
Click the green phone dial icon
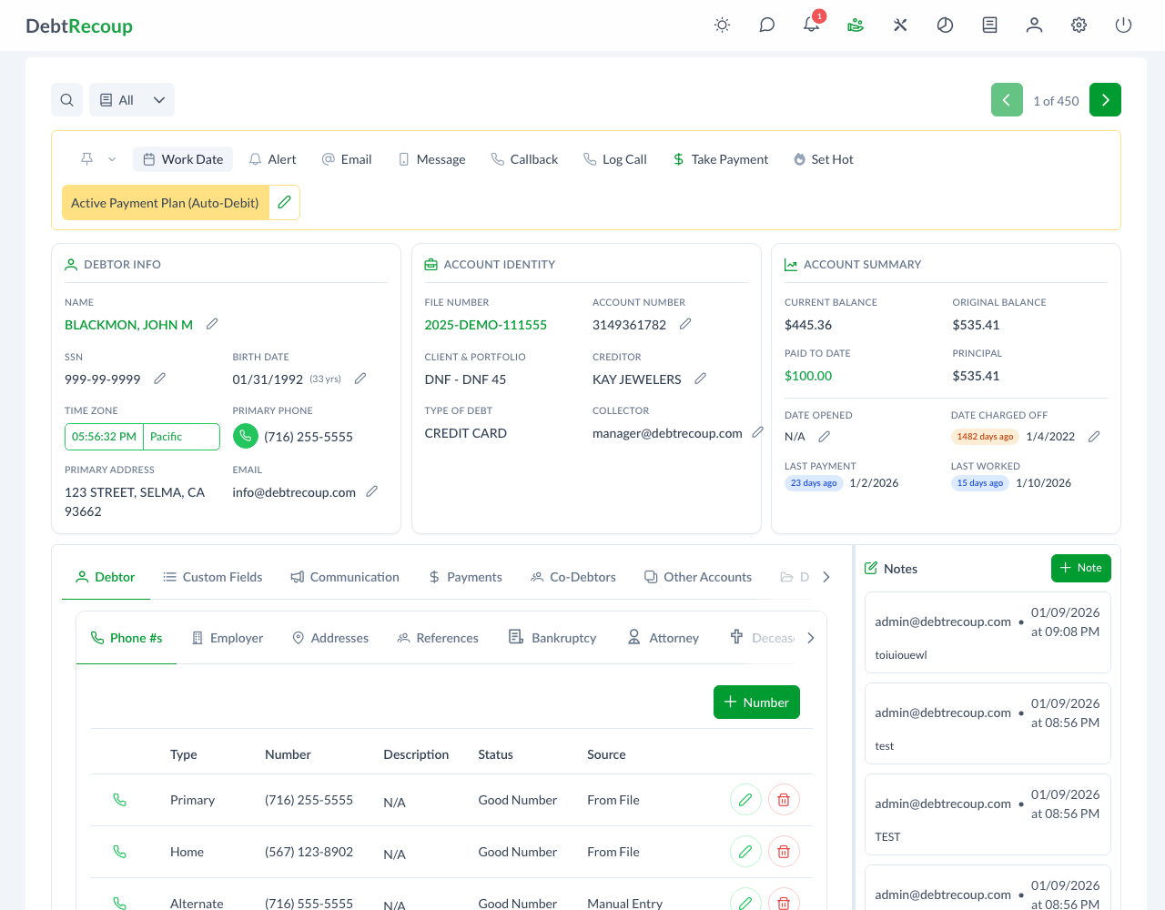tap(246, 437)
